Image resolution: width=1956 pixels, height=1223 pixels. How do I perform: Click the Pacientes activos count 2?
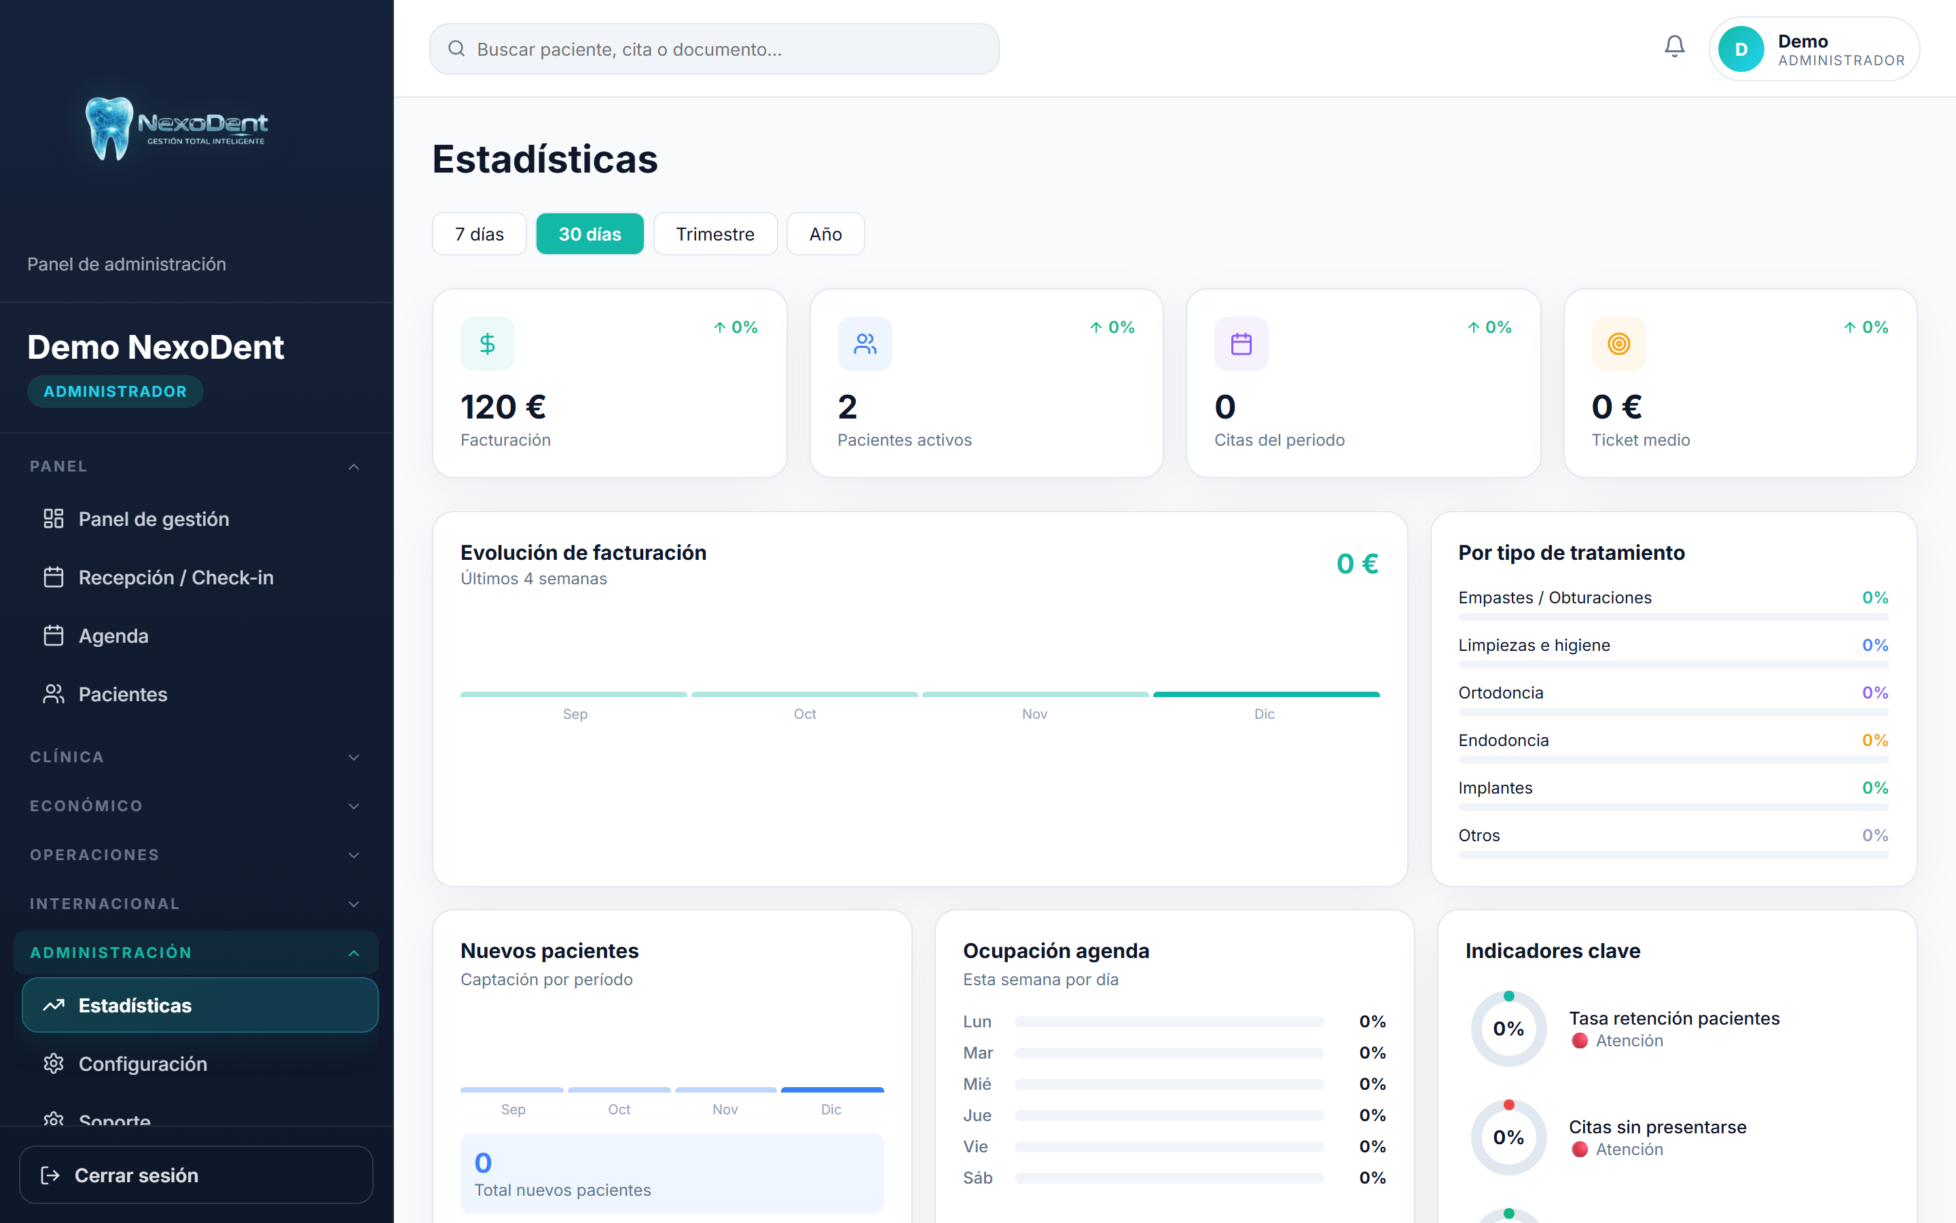point(847,406)
